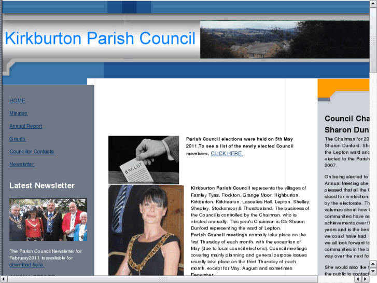Click the chairman portrait photo
This screenshot has width=377, height=283.
pyautogui.click(x=146, y=230)
